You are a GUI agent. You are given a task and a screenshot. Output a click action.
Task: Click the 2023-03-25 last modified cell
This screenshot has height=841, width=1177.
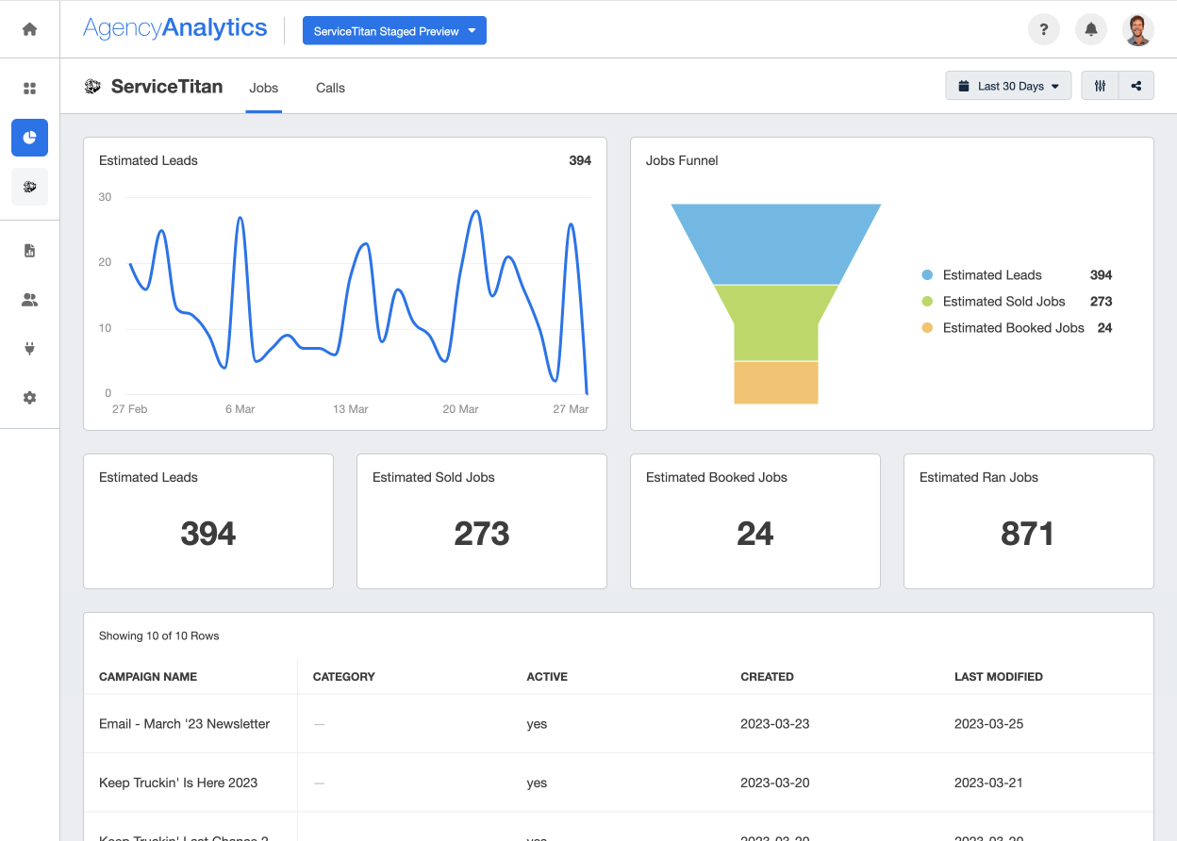(x=989, y=724)
